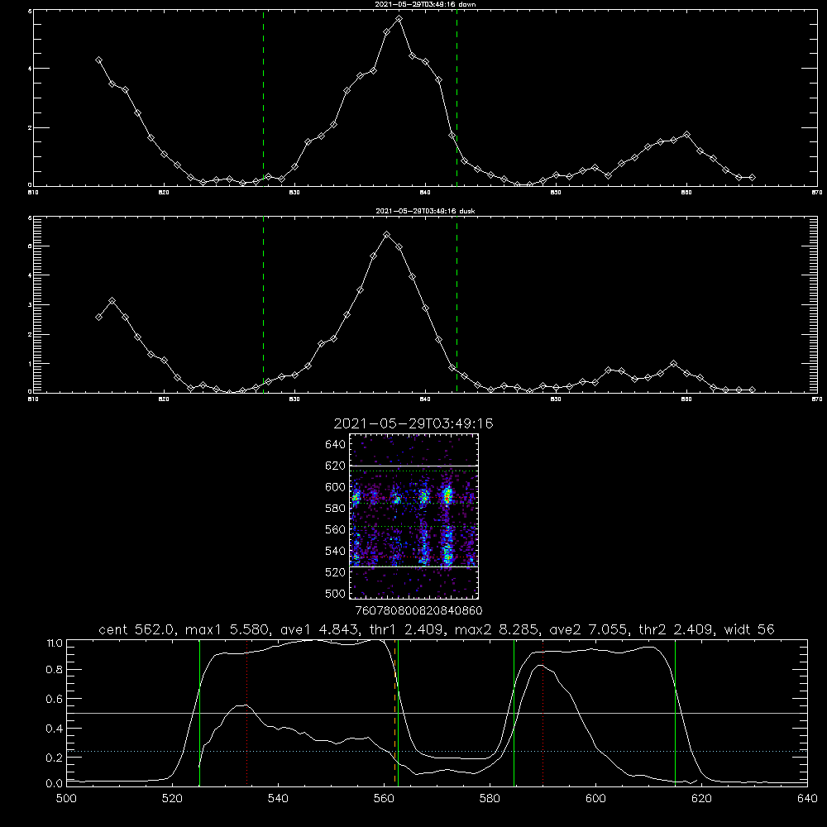
Task: Click heatmap y-axis label 540
Action: [336, 551]
